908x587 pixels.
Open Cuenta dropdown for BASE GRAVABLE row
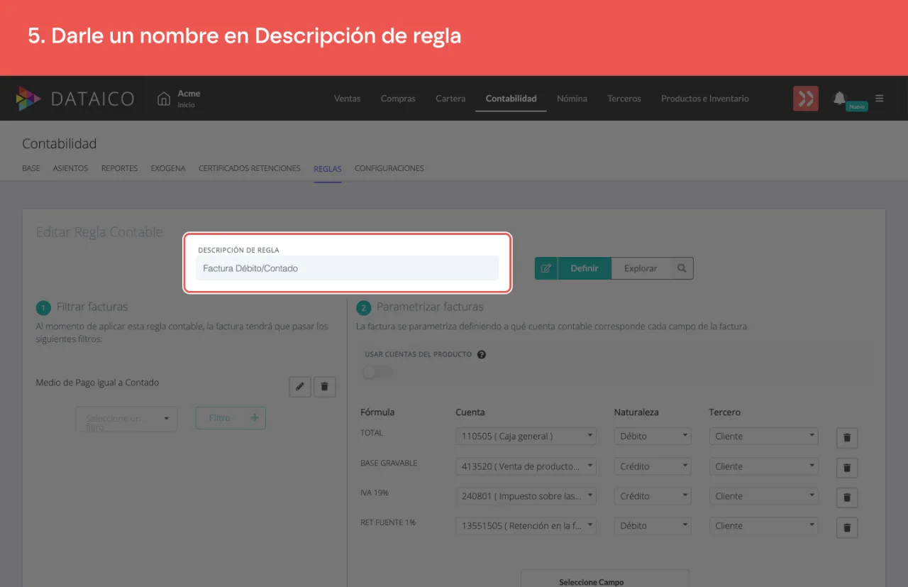point(526,466)
